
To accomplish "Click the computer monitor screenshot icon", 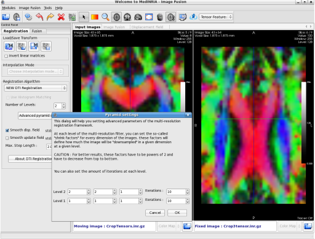I will (182, 17).
